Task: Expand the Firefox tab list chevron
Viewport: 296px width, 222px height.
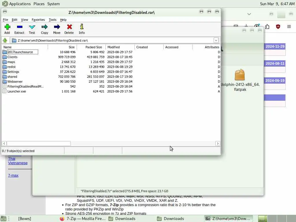Action: [x=249, y=14]
